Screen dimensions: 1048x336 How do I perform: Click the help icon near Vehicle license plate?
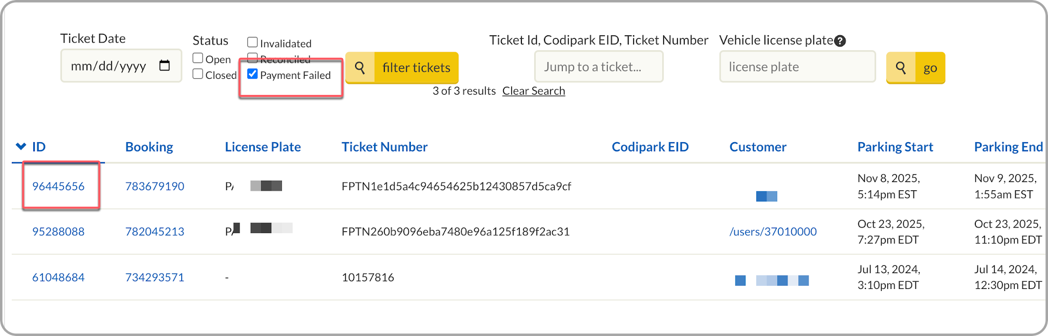pyautogui.click(x=840, y=41)
